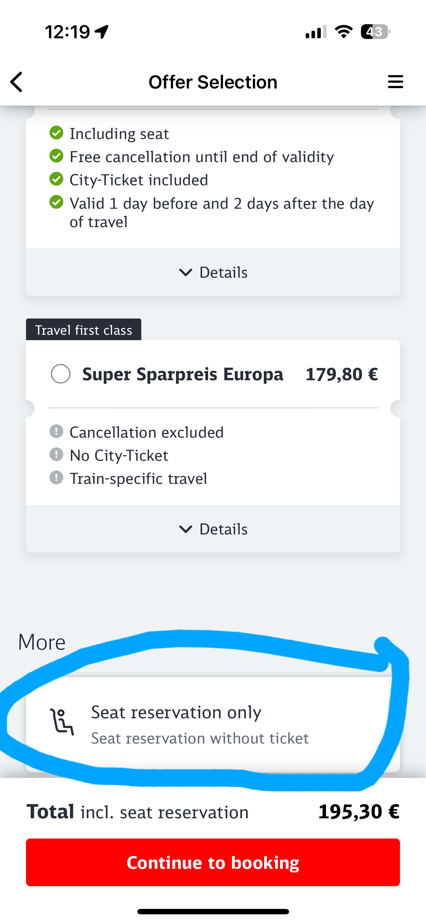Tap the green check beside City-Ticket included
The height and width of the screenshot is (923, 426).
56,179
